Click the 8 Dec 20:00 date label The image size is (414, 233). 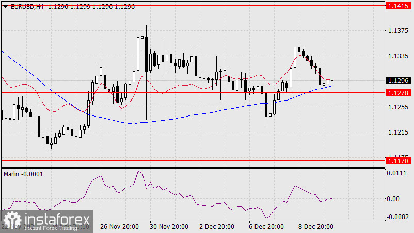(x=315, y=227)
